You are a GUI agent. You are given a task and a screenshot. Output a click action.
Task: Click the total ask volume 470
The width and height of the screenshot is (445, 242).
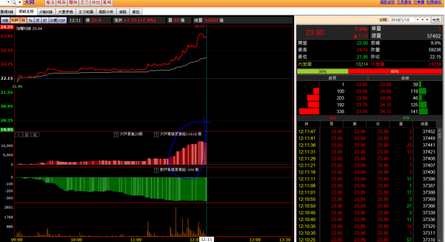coord(406,118)
